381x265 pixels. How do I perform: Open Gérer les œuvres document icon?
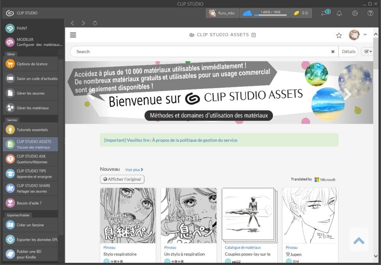pos(10,93)
